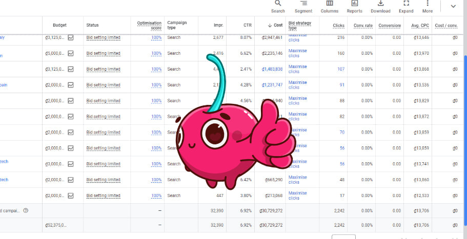Open budget chart icon in the 70-clicks row
Viewport: 467px width, 239px height.
click(x=71, y=132)
